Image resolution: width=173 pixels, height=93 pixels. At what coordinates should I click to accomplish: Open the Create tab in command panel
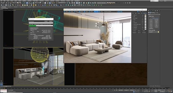point(149,11)
